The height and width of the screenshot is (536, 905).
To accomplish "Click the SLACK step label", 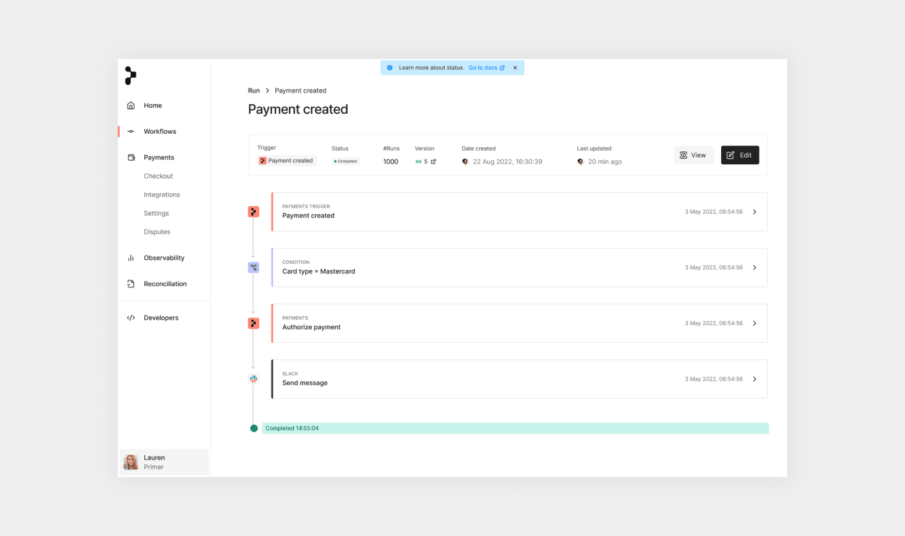I will coord(290,374).
